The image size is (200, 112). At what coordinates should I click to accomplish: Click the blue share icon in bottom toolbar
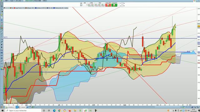pos(17,107)
